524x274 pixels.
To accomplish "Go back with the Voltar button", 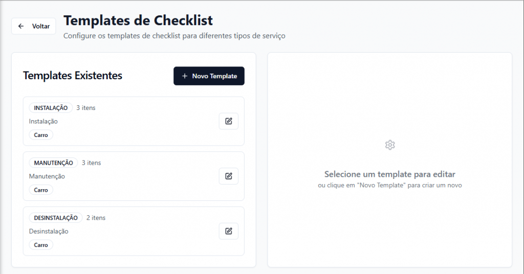I will point(34,26).
